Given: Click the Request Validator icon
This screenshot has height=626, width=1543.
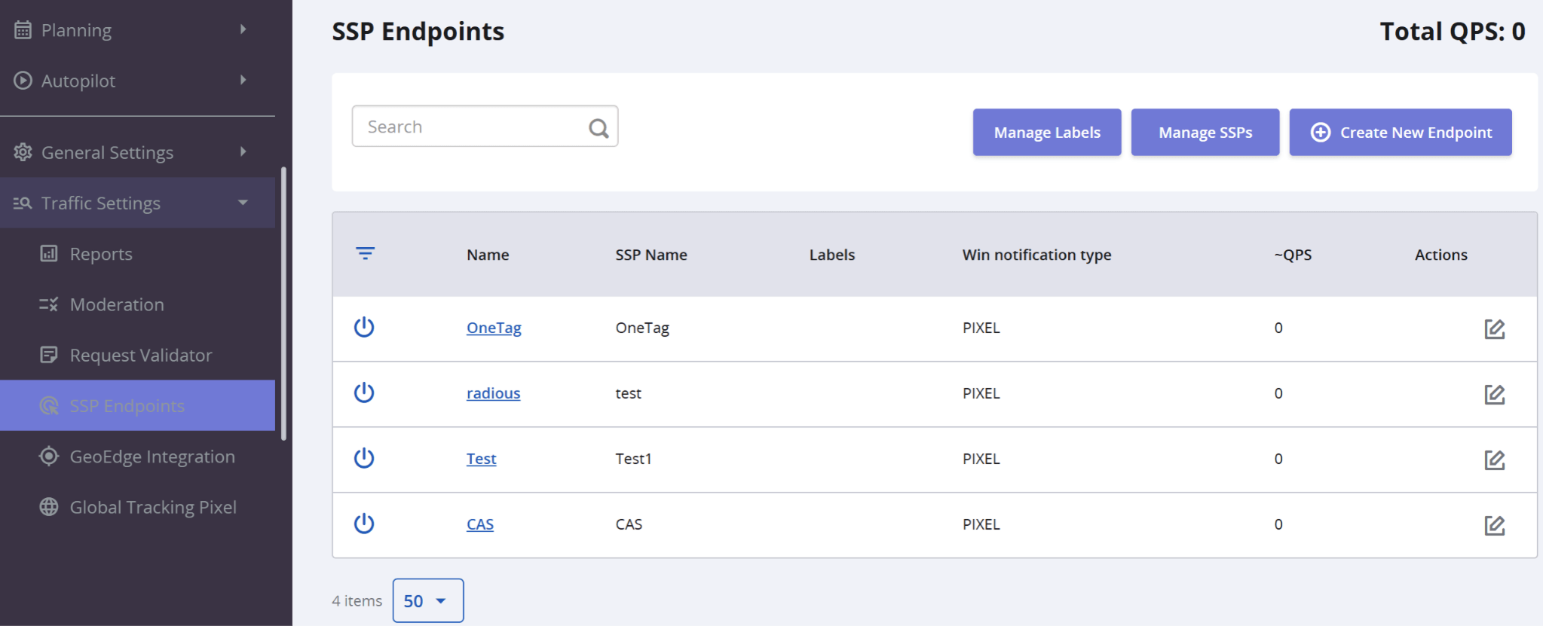Looking at the screenshot, I should (x=49, y=355).
